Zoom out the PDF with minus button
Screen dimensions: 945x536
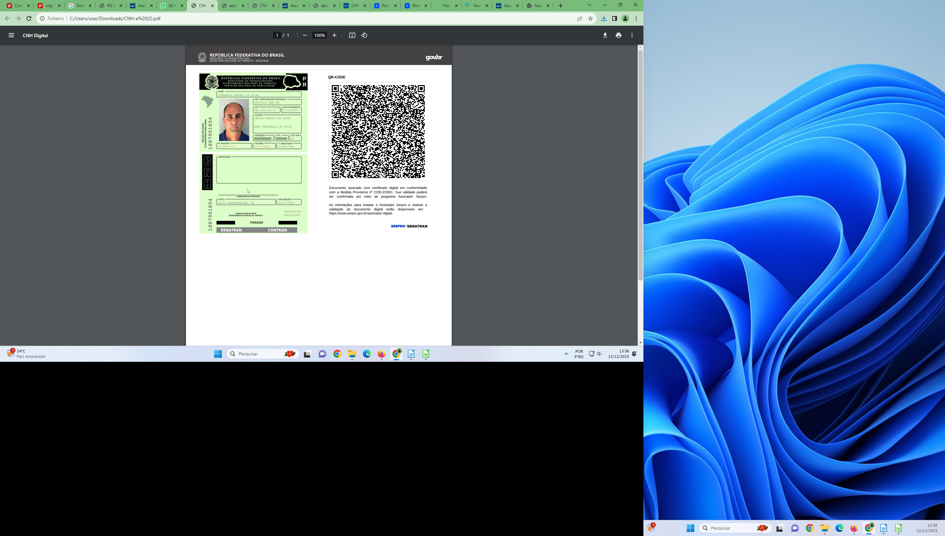click(x=305, y=35)
